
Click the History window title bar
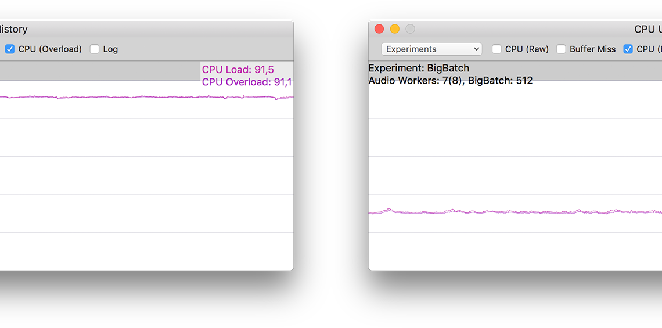145,29
